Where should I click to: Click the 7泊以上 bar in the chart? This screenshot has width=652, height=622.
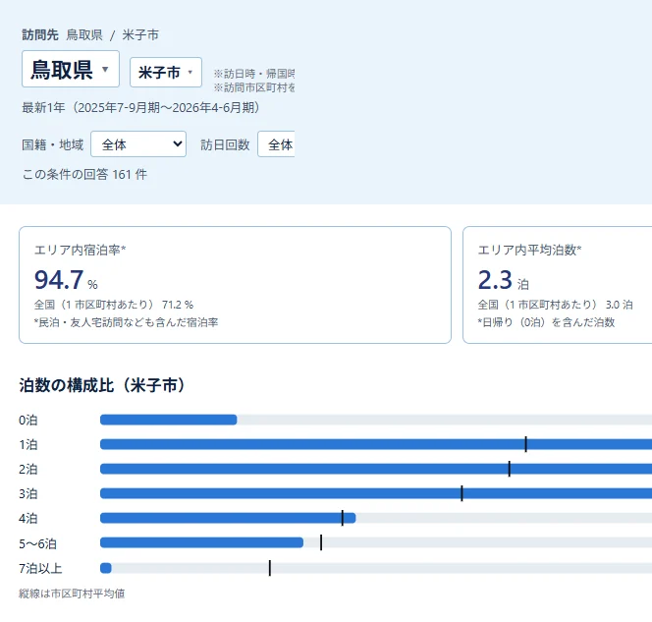click(106, 568)
